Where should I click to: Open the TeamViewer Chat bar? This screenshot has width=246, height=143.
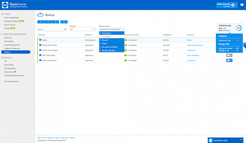(226, 140)
